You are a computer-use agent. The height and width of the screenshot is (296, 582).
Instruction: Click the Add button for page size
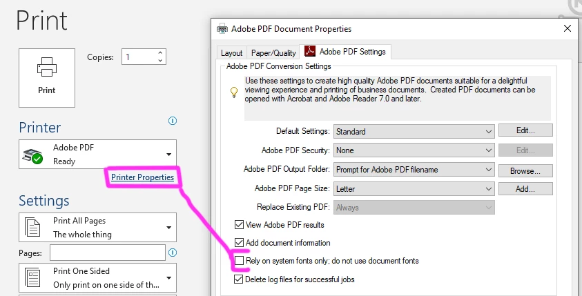pos(525,189)
